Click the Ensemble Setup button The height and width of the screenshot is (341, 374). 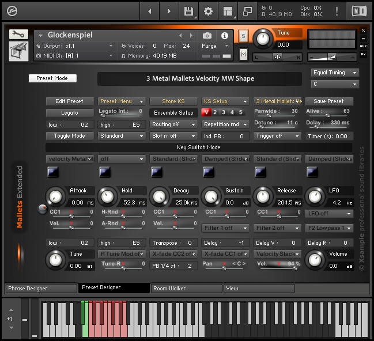point(173,113)
